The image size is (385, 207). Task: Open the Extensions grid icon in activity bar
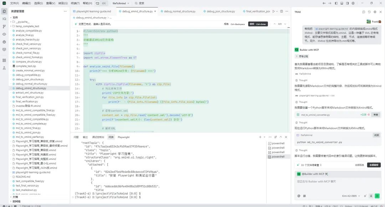click(4, 60)
